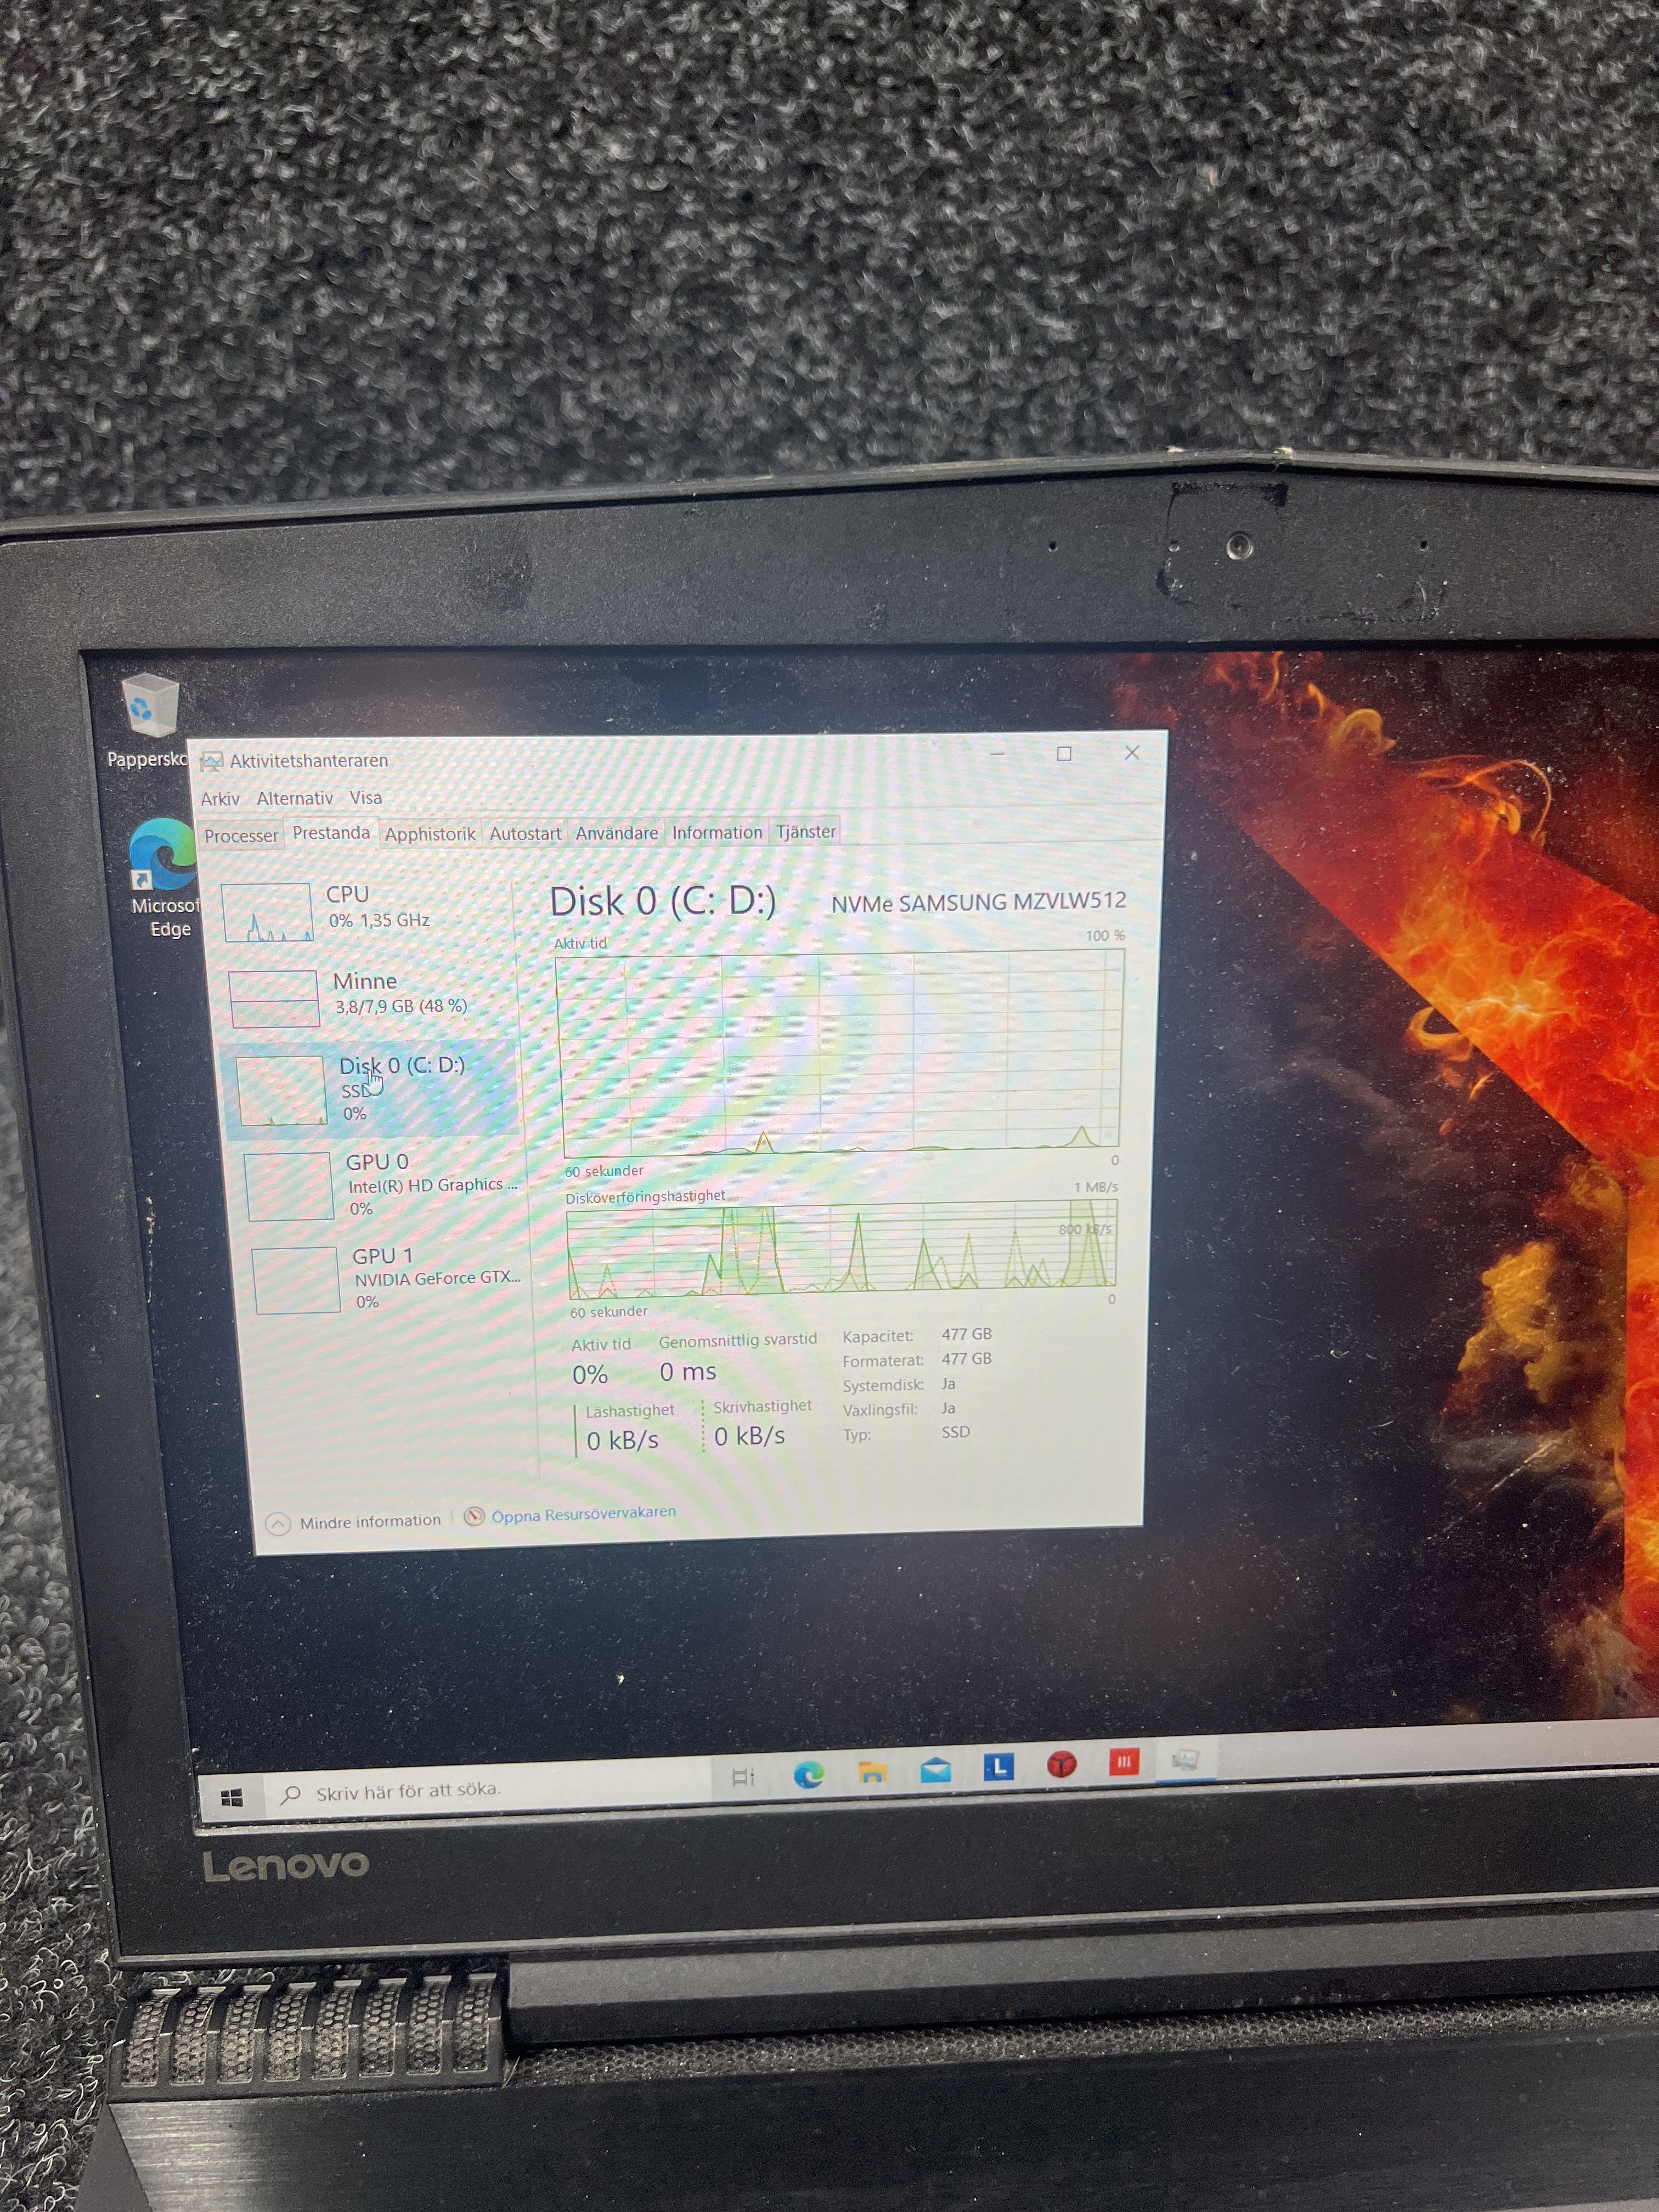Open Lenovo Vantage blue L icon
Viewport: 1659px width, 2212px height.
(x=998, y=1767)
